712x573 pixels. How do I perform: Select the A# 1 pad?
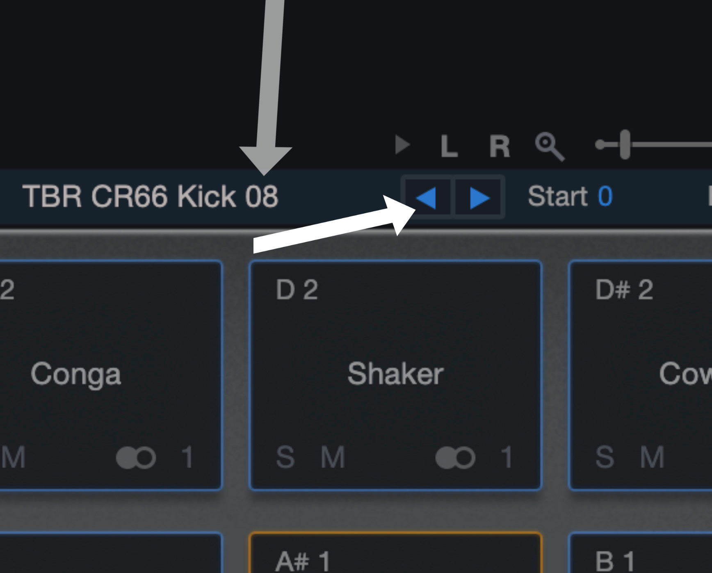tap(395, 558)
